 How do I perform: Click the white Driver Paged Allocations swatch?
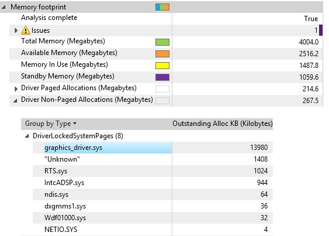[x=162, y=89]
